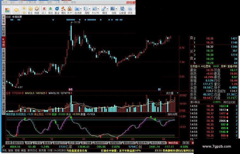The image size is (240, 154).
Task: Click the 开户 open account lock icon
Action: [70, 10]
